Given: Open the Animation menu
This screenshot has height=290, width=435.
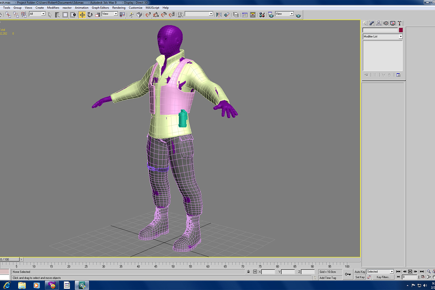Looking at the screenshot, I should (x=82, y=8).
